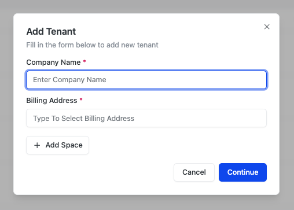The width and height of the screenshot is (294, 210).
Task: Add a new space with Add Space
Action: coord(57,145)
